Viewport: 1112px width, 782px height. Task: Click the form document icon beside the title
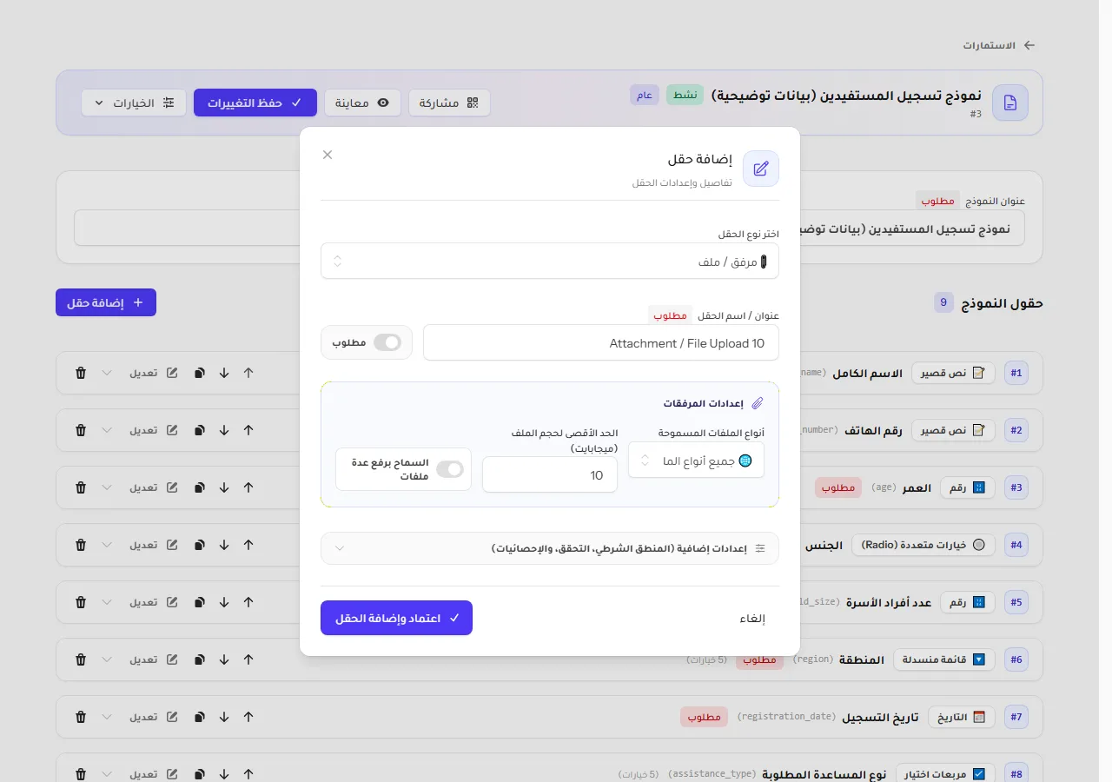coord(1010,103)
